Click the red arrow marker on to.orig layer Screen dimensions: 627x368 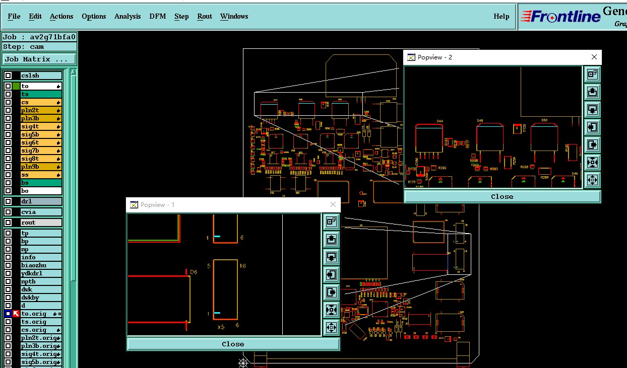[16, 314]
